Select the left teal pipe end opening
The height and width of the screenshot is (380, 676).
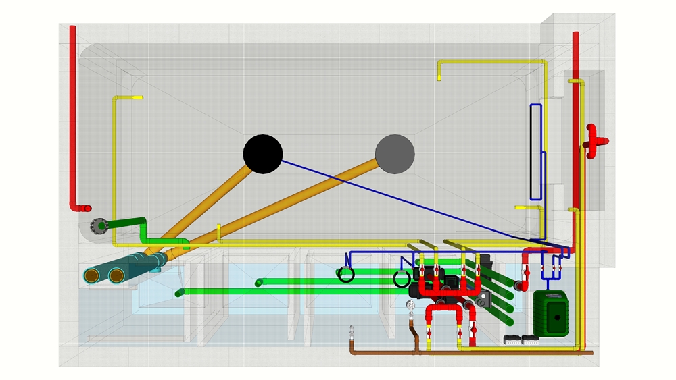click(x=92, y=275)
